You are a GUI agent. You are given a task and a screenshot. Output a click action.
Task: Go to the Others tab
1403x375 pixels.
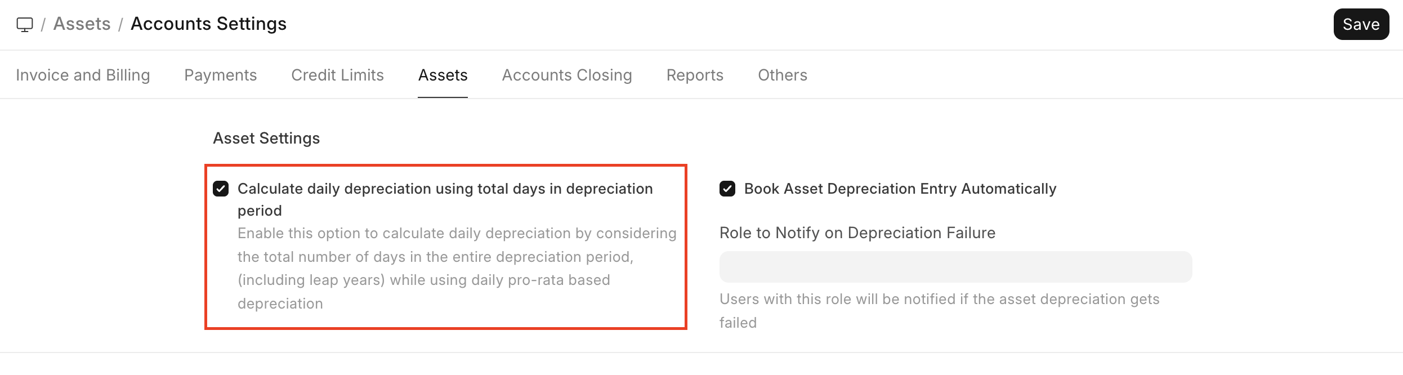pos(782,75)
